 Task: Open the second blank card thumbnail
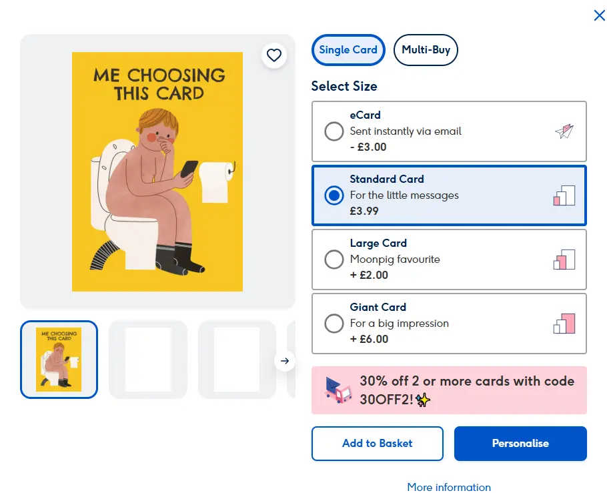(x=147, y=359)
